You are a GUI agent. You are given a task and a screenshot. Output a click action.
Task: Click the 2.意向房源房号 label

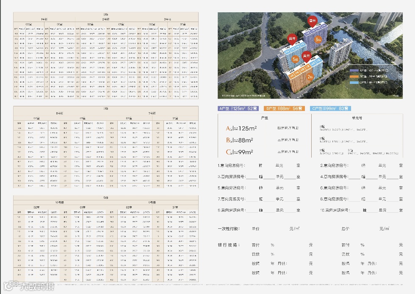point(334,166)
